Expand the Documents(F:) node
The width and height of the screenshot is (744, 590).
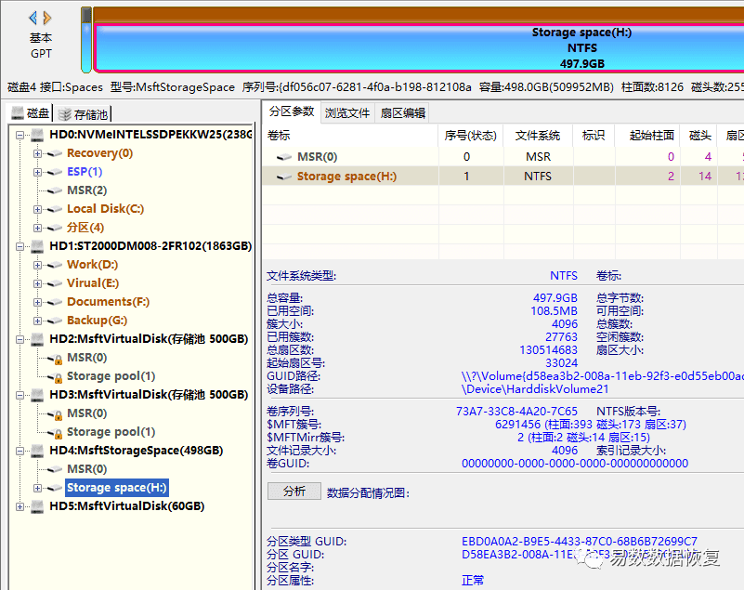[x=37, y=302]
